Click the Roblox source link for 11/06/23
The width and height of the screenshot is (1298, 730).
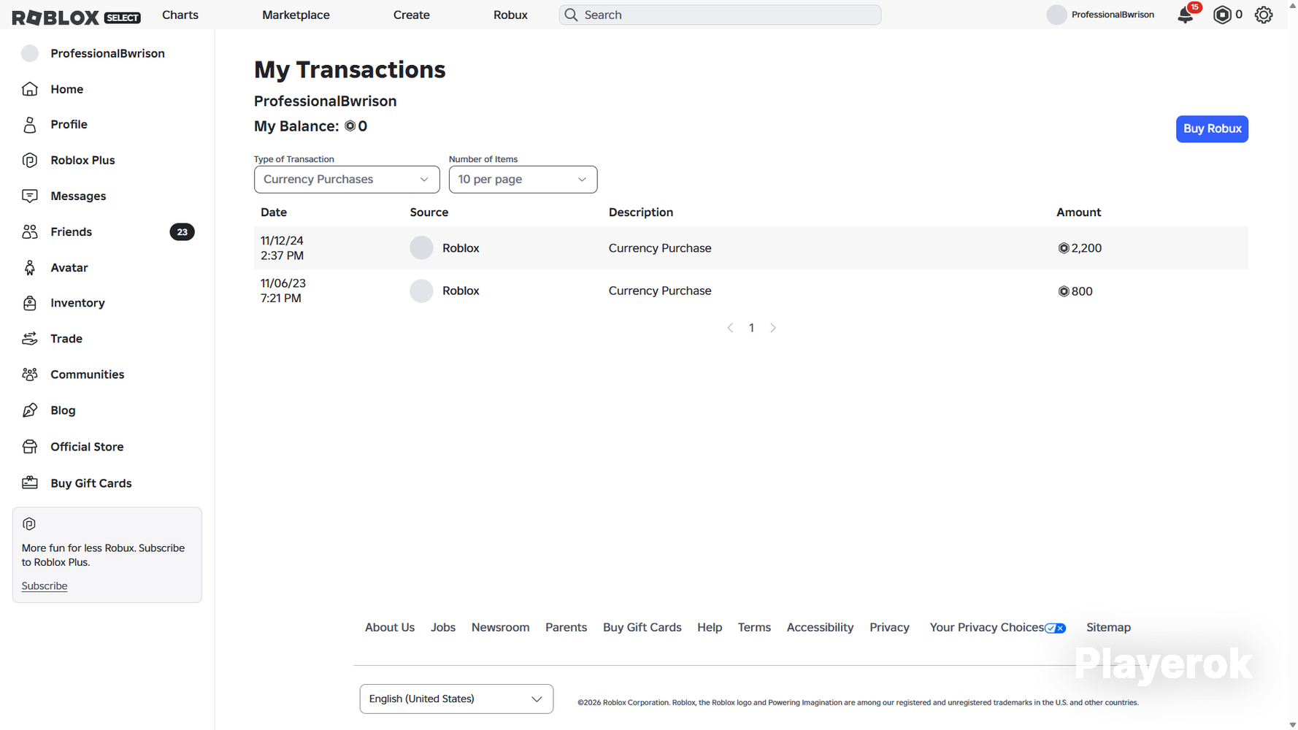[x=461, y=291]
